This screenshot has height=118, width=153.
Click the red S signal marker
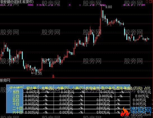pos(53,76)
